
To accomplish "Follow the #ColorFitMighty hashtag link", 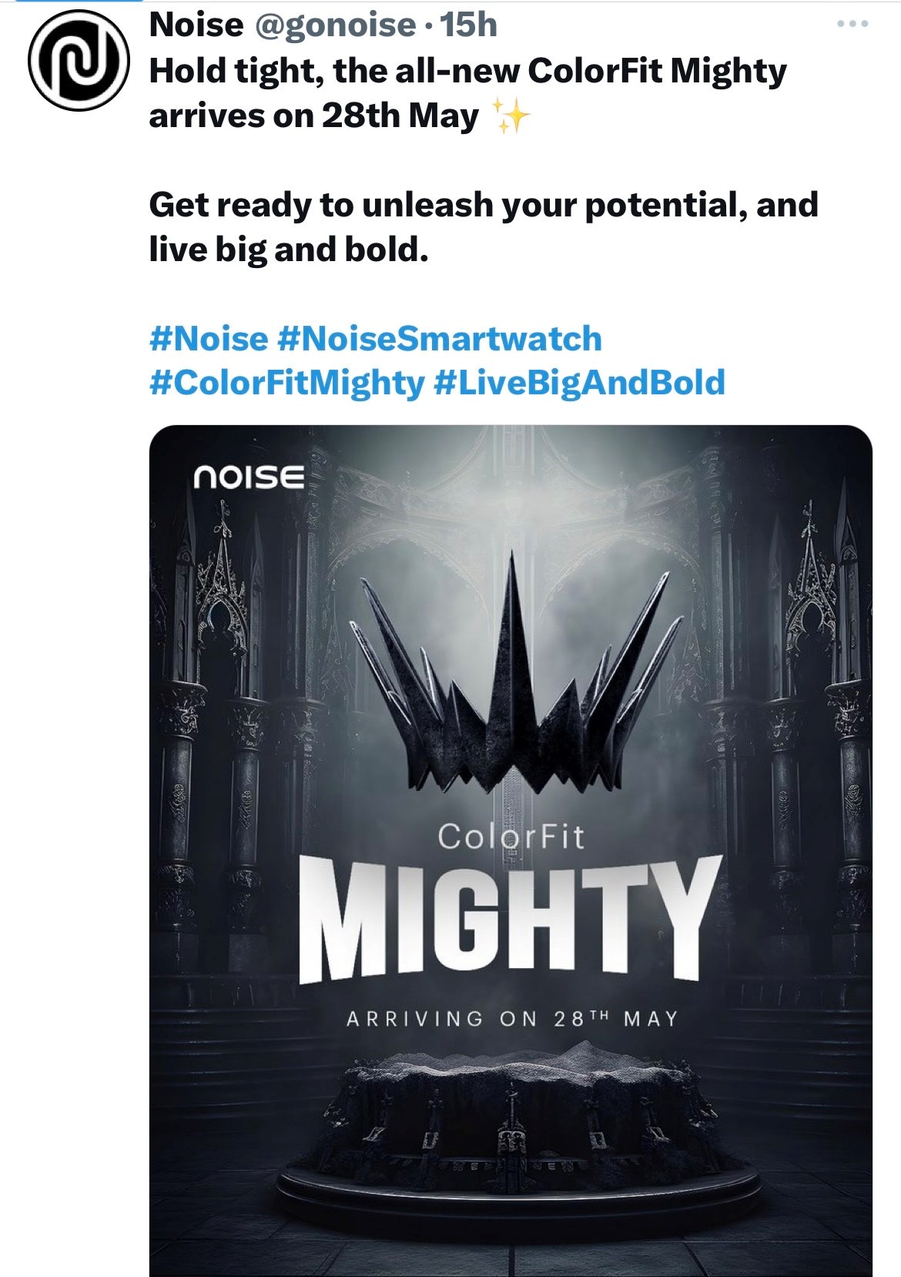I will point(286,383).
